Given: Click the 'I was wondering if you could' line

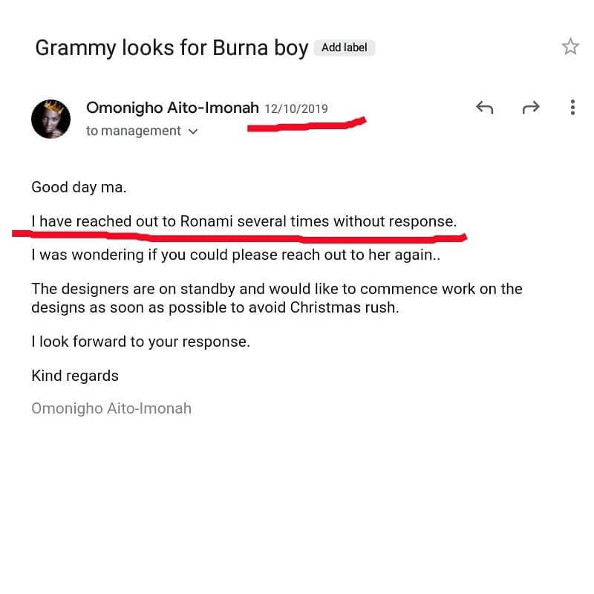Looking at the screenshot, I should (235, 255).
